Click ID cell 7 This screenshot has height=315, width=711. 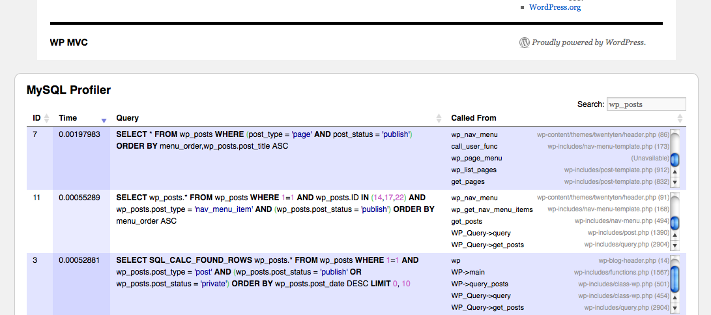point(35,134)
